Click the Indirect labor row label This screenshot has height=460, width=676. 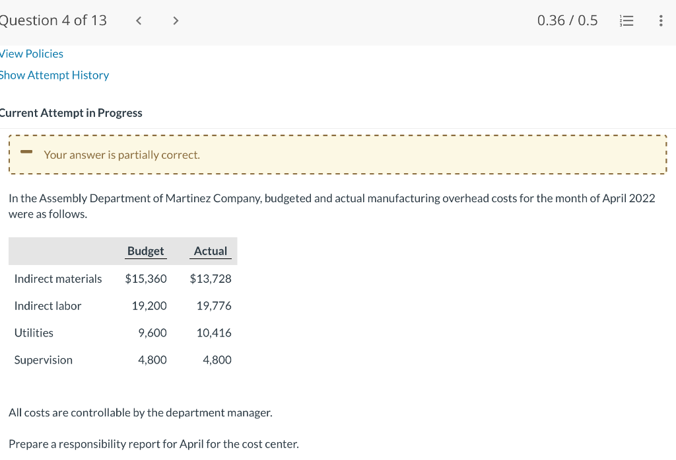48,306
